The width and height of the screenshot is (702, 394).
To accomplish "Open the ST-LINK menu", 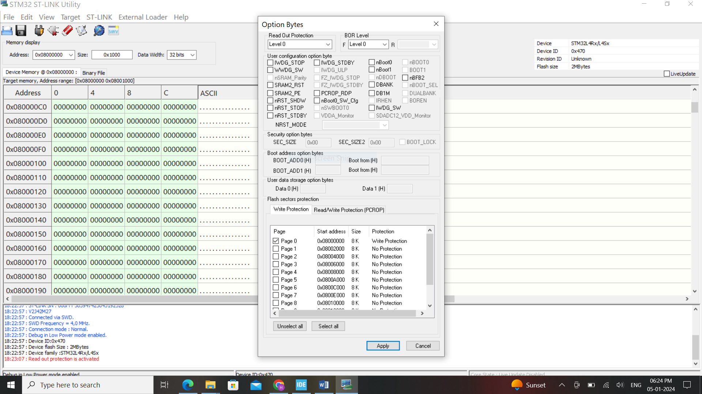I will click(x=99, y=17).
